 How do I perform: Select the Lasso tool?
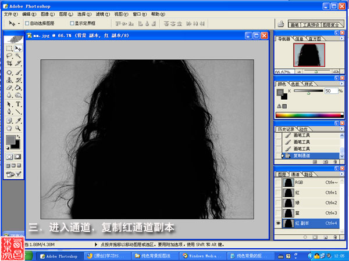[x=9, y=56]
